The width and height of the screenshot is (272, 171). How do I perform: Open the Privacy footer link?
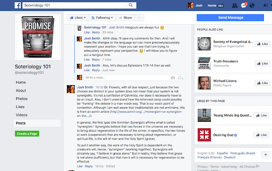202,166
